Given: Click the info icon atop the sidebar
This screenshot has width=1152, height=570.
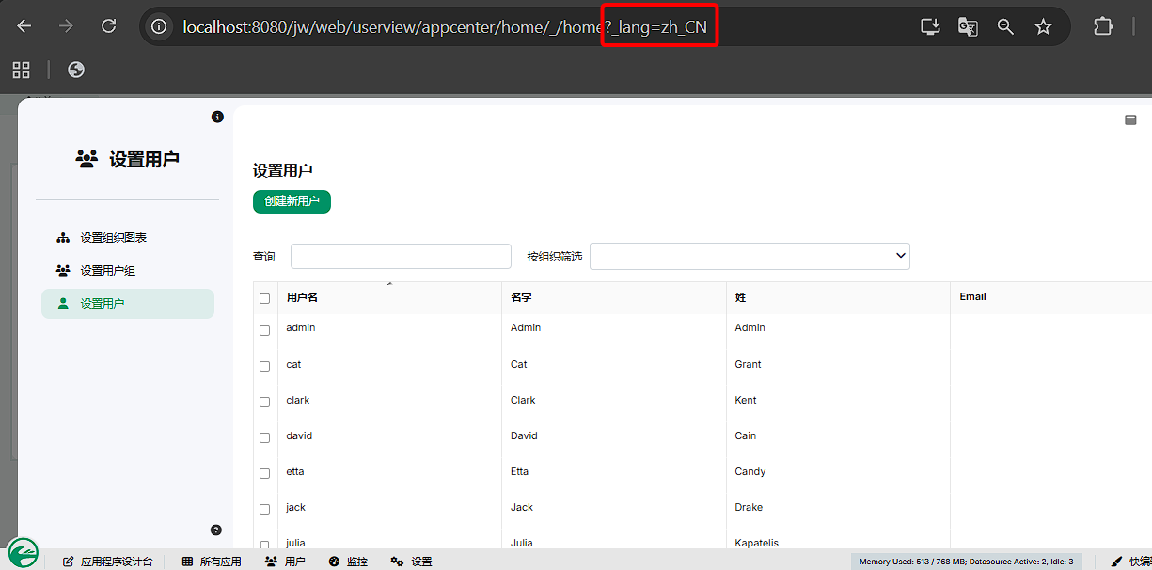Looking at the screenshot, I should [217, 117].
